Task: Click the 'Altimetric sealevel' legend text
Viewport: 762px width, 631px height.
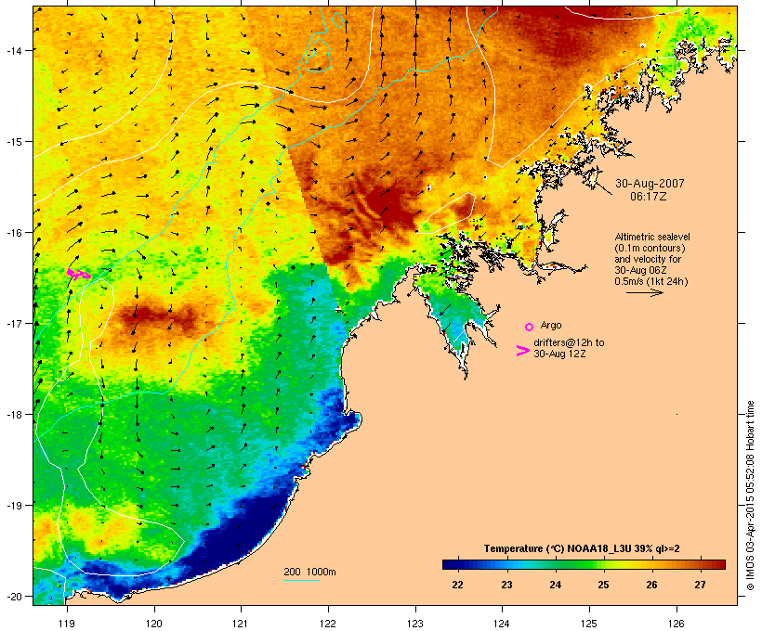Action: coord(652,237)
